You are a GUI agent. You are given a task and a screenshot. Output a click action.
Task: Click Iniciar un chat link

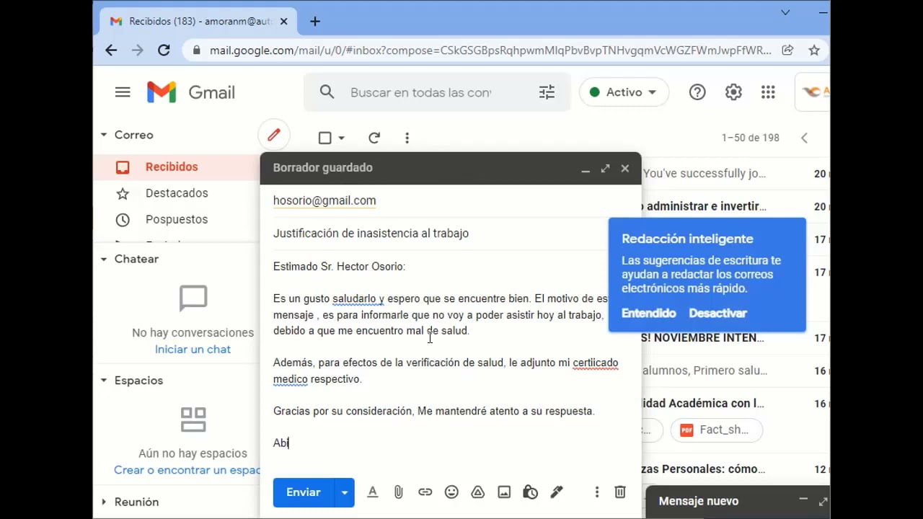click(193, 349)
